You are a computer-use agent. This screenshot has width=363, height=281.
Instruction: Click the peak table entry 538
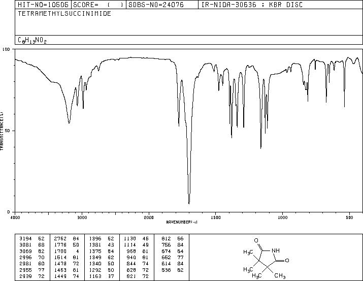(166, 270)
